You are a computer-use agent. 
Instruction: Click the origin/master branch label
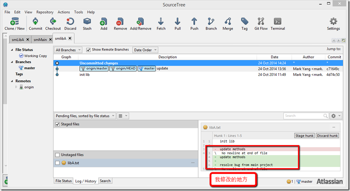[x=94, y=68]
